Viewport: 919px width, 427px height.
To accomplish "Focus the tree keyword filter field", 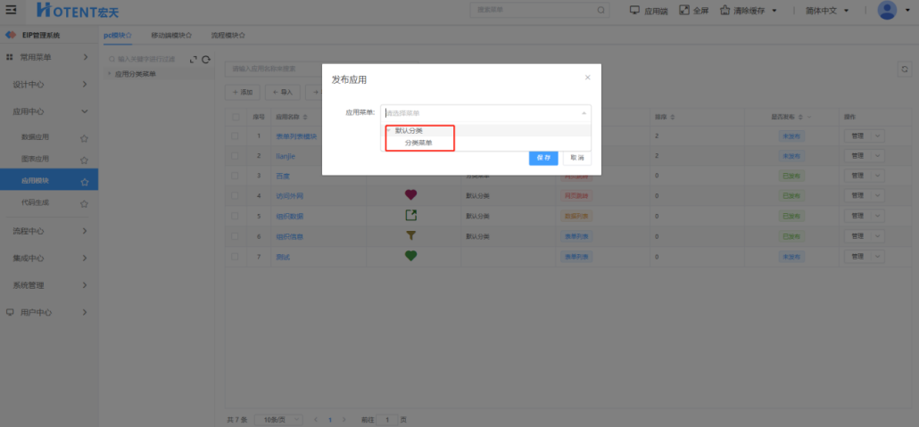I will pyautogui.click(x=146, y=59).
